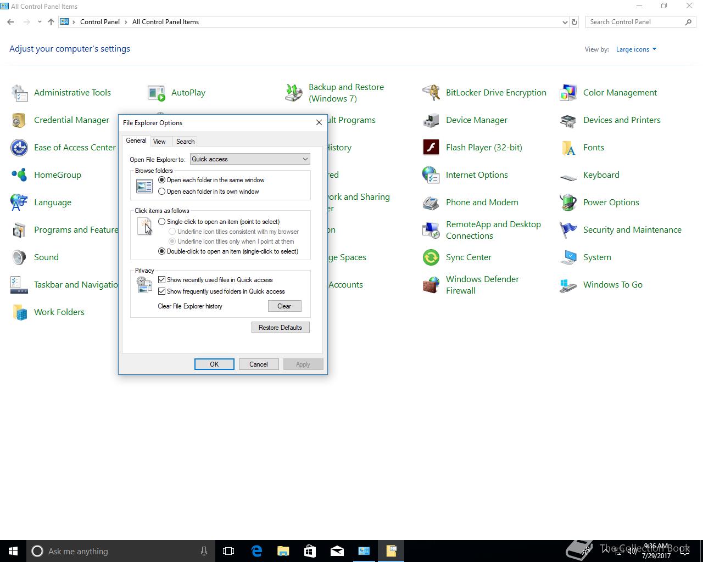Open the recent locations dropdown arrow
The image size is (703, 562).
point(40,22)
